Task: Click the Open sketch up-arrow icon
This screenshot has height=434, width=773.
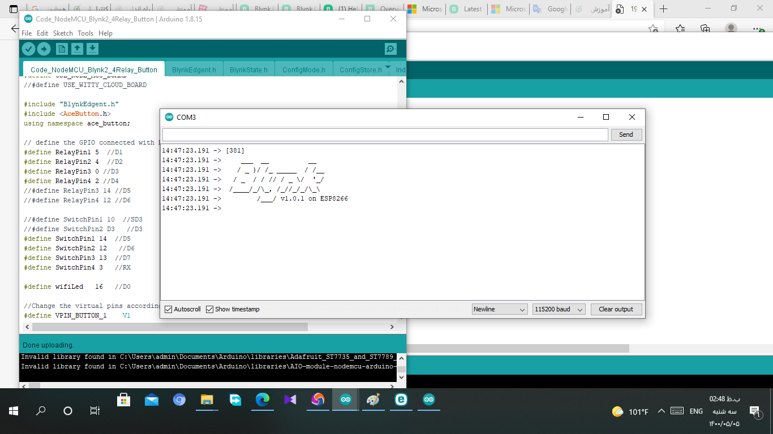Action: pyautogui.click(x=77, y=49)
